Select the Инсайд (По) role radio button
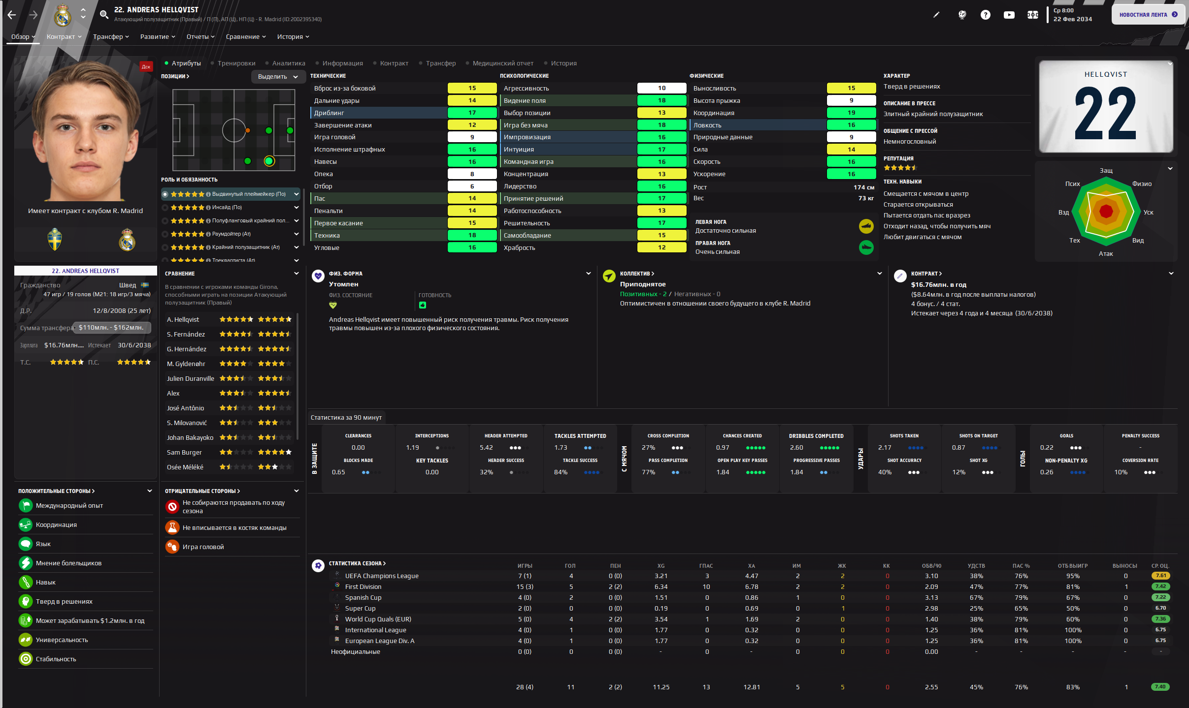The height and width of the screenshot is (708, 1189). 165,208
